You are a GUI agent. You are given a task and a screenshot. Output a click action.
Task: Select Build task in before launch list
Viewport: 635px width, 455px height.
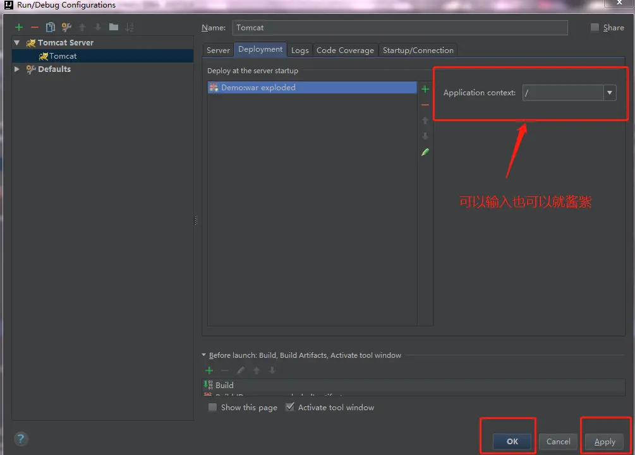(413, 385)
